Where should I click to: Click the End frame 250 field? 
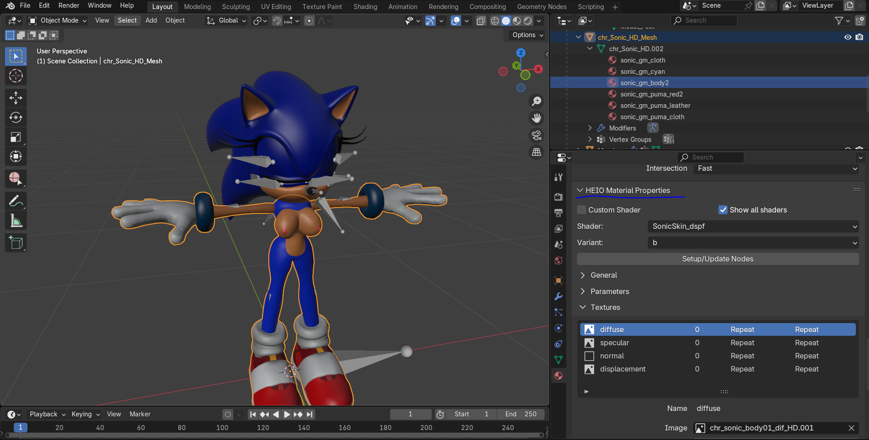[520, 414]
